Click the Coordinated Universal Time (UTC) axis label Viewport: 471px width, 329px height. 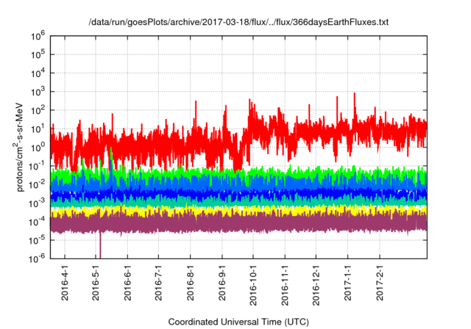click(238, 322)
